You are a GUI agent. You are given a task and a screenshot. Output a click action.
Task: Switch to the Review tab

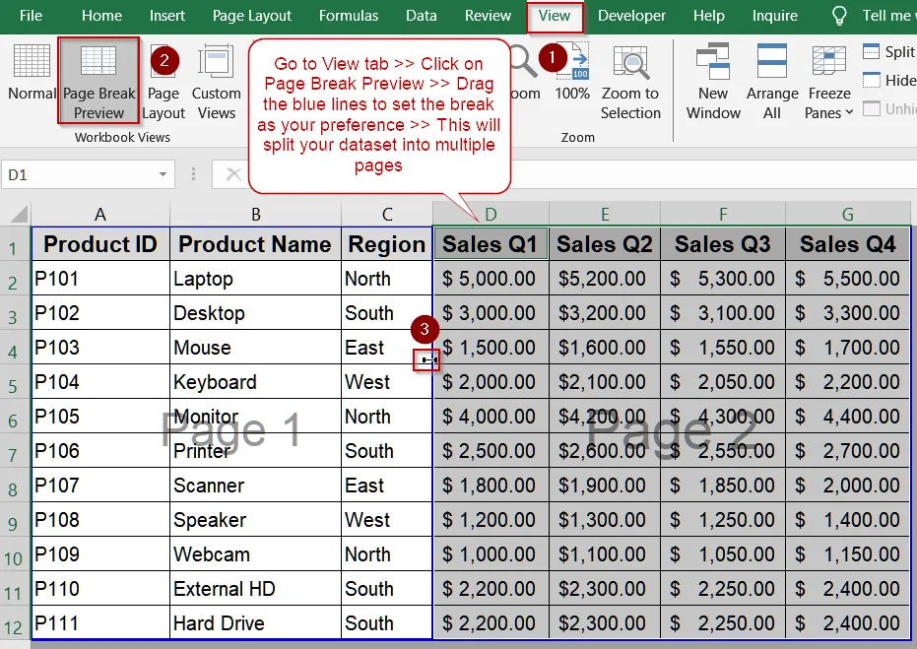(488, 16)
